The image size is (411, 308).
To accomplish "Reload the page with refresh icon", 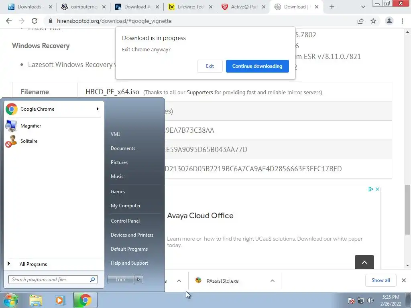I will coord(35,21).
